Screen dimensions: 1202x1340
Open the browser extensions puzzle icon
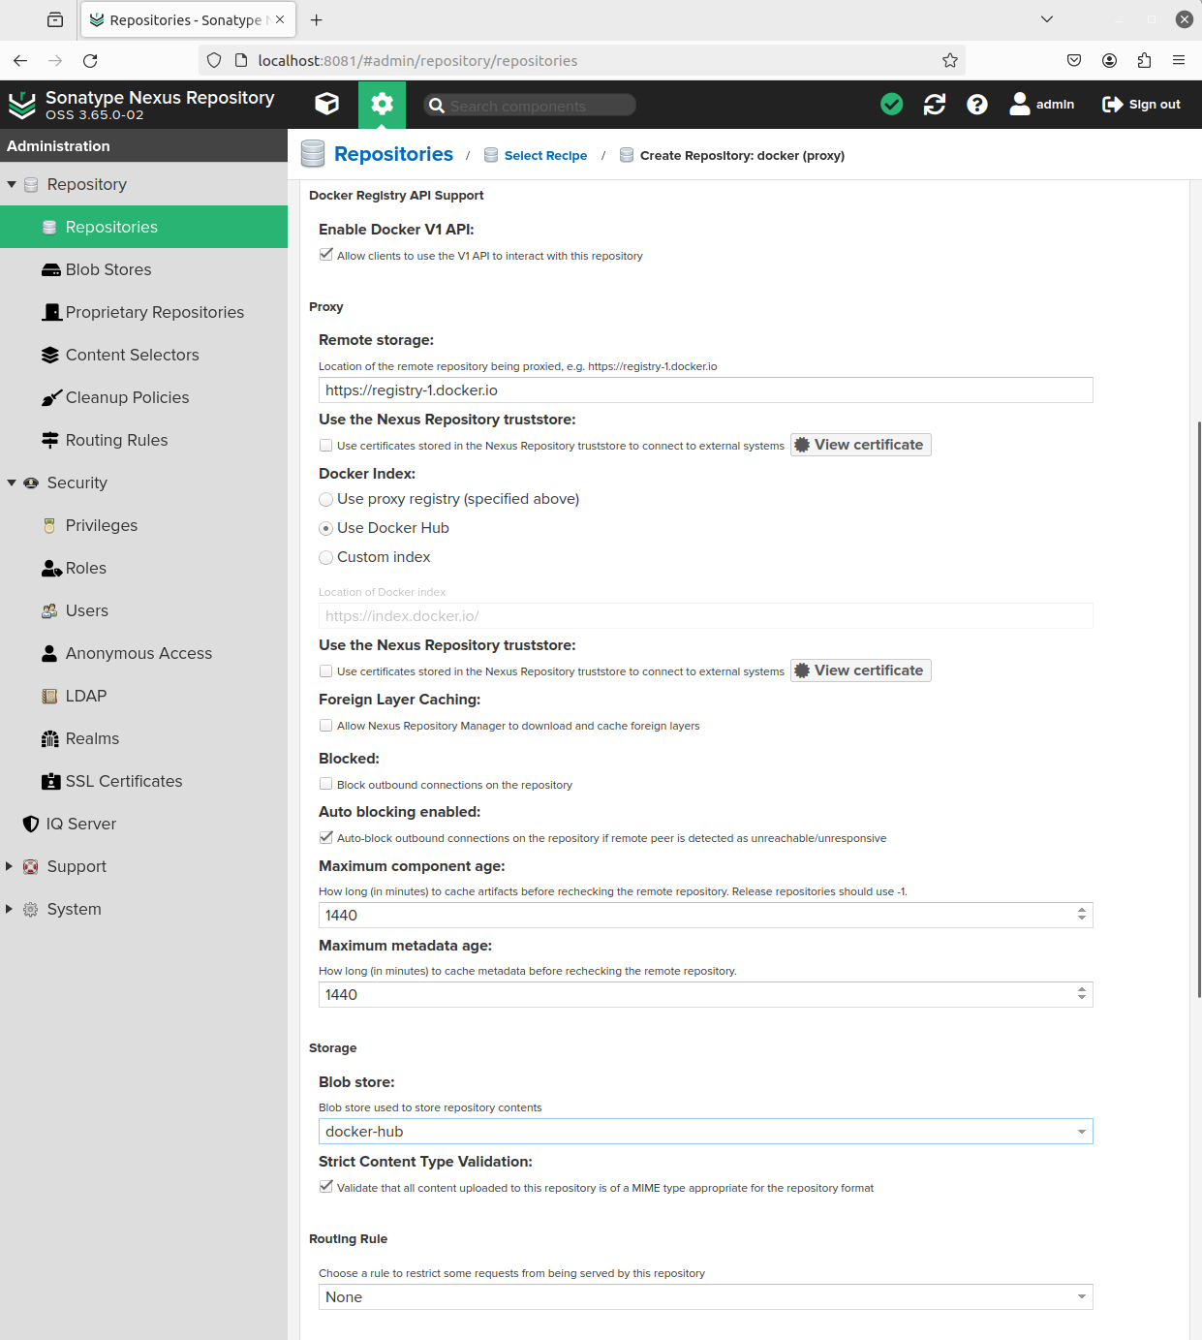(1144, 60)
